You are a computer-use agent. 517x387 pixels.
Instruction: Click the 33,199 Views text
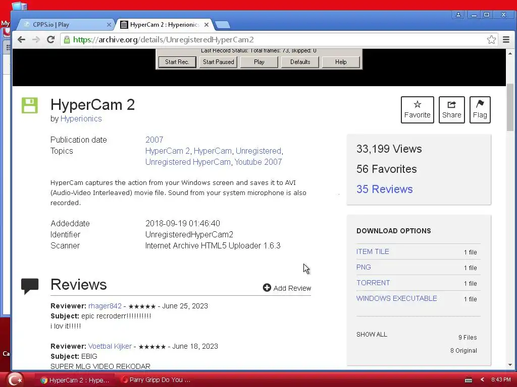[389, 149]
